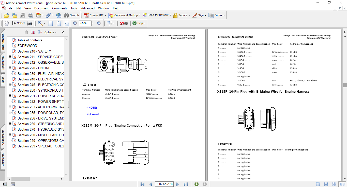Activate the Snapshot tool
This screenshot has width=347, height=187.
point(30,23)
